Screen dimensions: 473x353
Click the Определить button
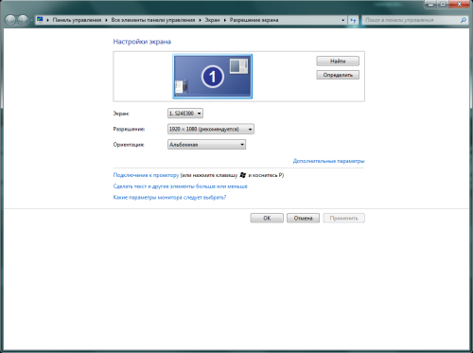(338, 75)
